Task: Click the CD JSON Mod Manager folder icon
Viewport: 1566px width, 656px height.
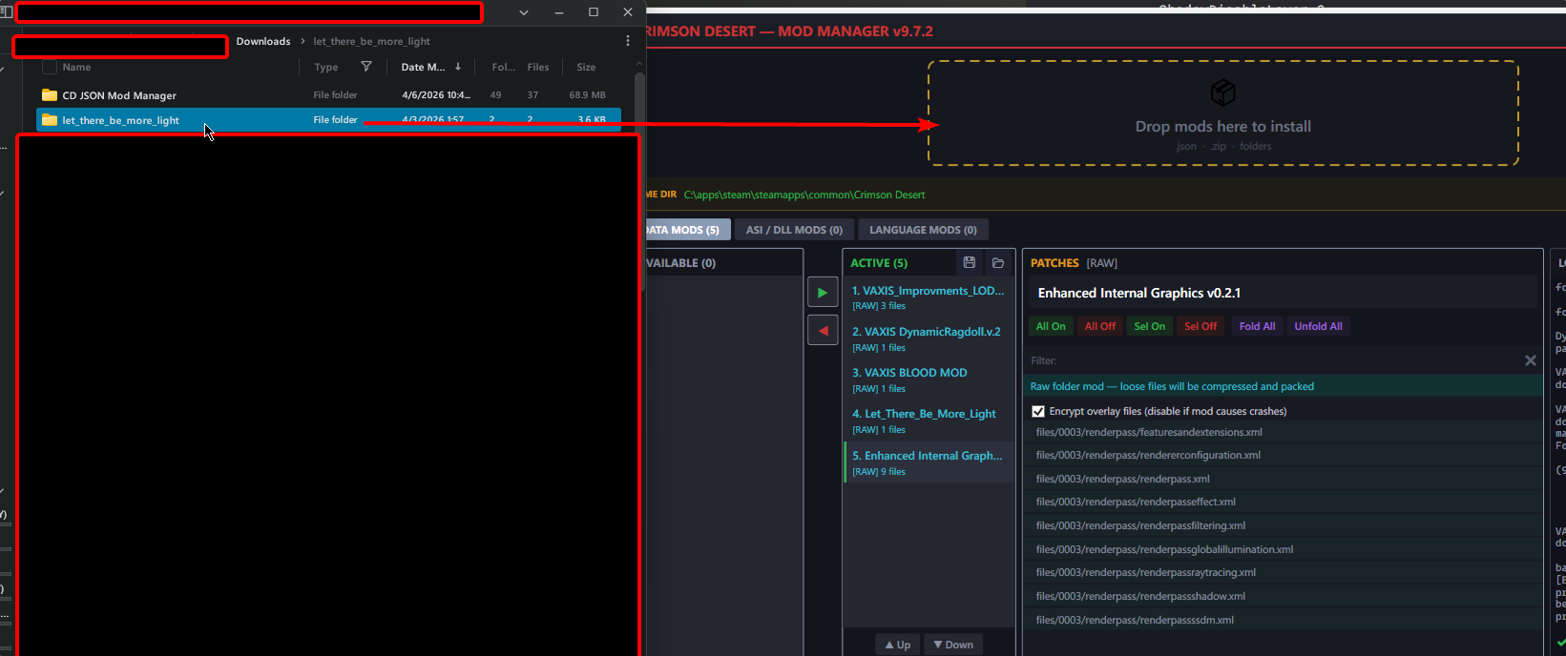Action: pyautogui.click(x=50, y=95)
